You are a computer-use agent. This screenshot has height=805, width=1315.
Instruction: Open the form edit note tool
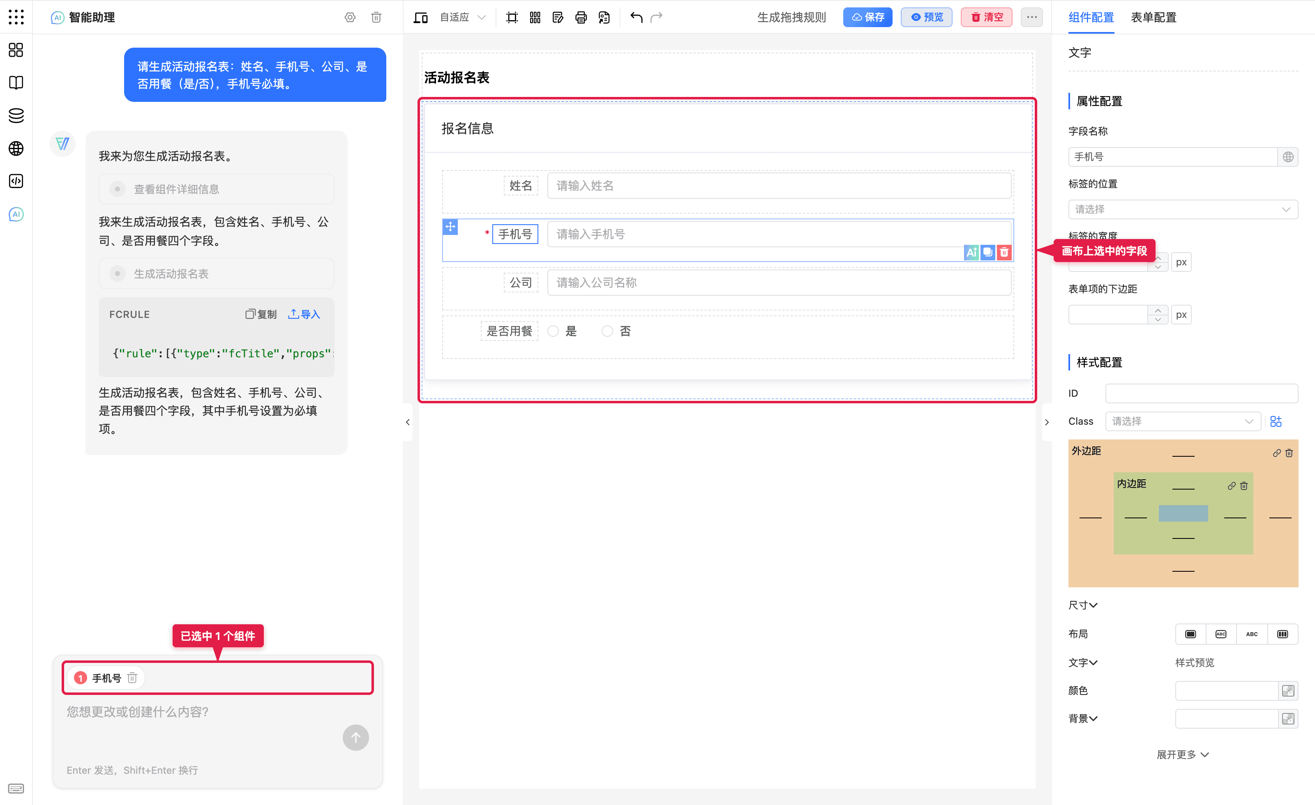558,18
